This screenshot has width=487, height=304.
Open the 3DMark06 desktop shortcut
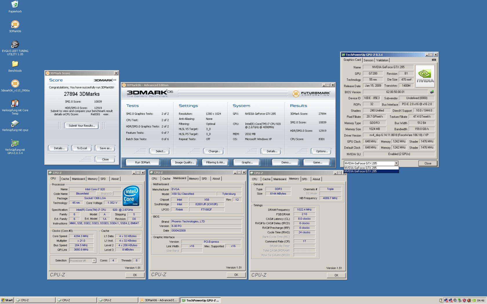15,24
